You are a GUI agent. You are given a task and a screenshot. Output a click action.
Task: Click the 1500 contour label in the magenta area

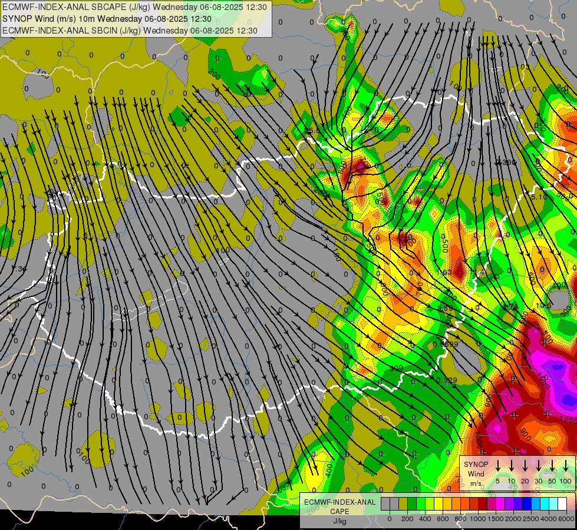543,380
